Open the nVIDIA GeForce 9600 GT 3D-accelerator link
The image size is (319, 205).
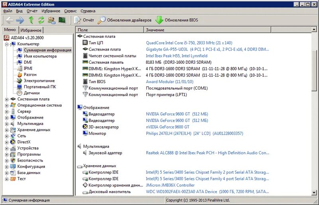(x=167, y=127)
